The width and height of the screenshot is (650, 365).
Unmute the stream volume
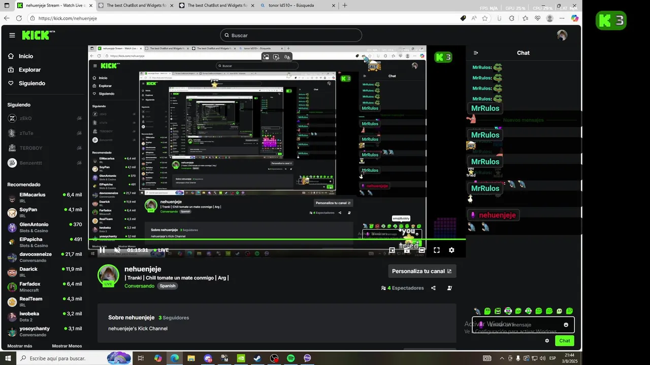click(x=117, y=250)
